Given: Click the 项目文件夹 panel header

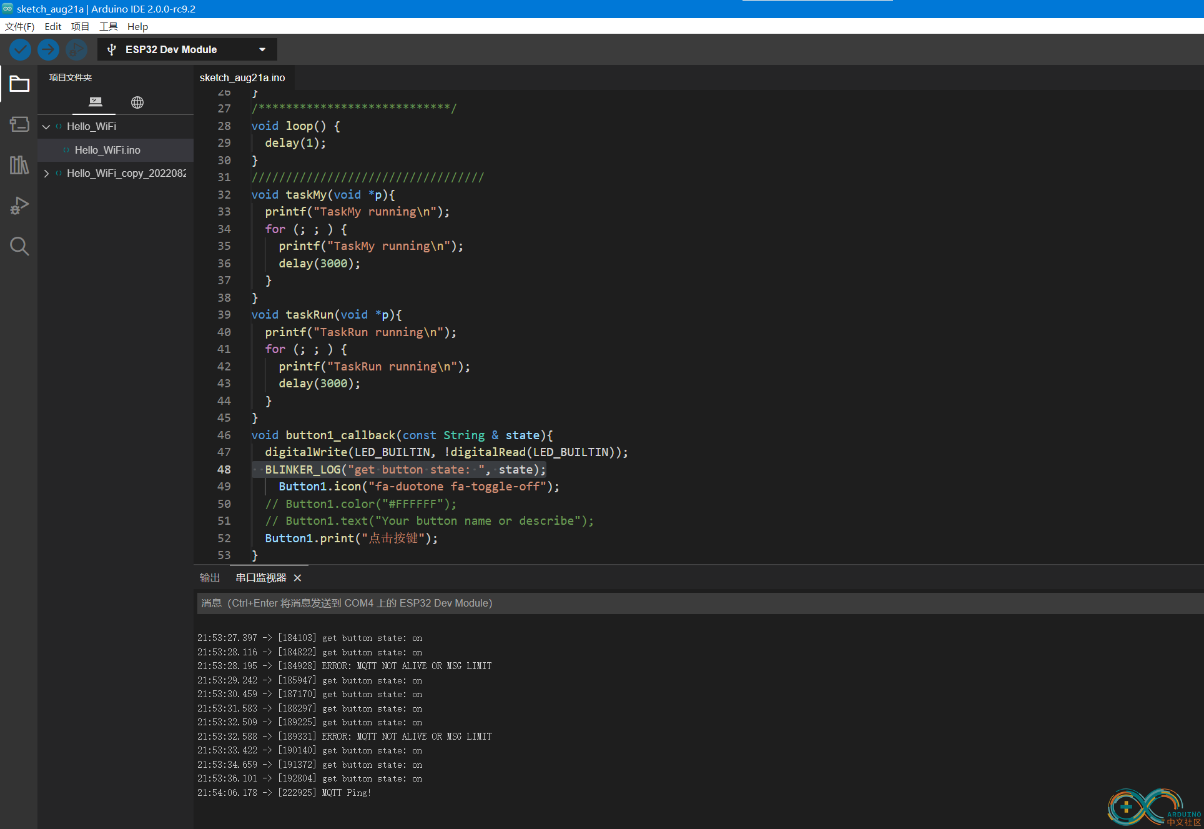Looking at the screenshot, I should (x=71, y=77).
